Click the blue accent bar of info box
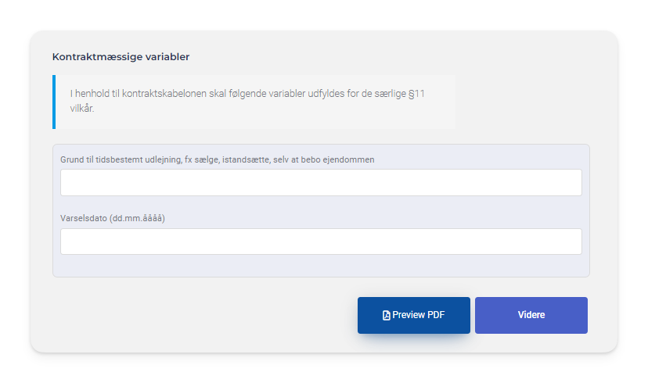This screenshot has width=648, height=383. [54, 102]
